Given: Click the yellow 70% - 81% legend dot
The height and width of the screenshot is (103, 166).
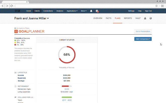Looking at the screenshot, I should (x=15, y=43).
